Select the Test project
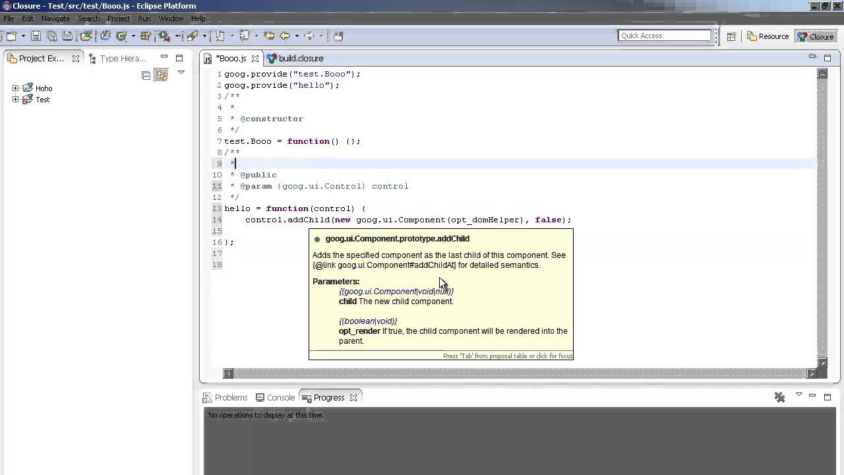The width and height of the screenshot is (844, 475). 43,100
